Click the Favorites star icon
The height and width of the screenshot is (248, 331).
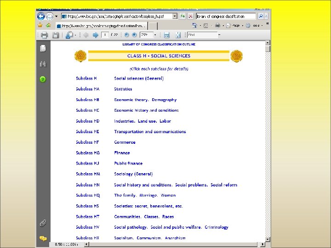pos(40,26)
